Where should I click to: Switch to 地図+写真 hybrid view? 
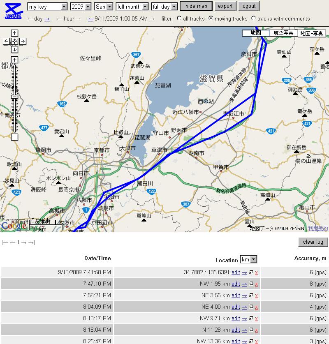(x=312, y=33)
